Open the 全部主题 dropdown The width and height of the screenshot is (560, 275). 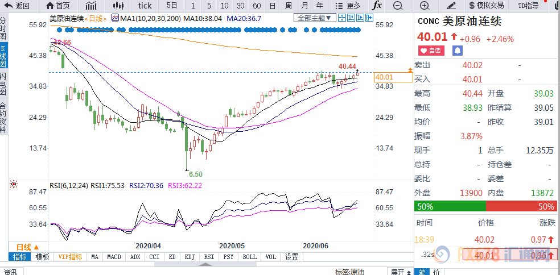[x=315, y=17]
